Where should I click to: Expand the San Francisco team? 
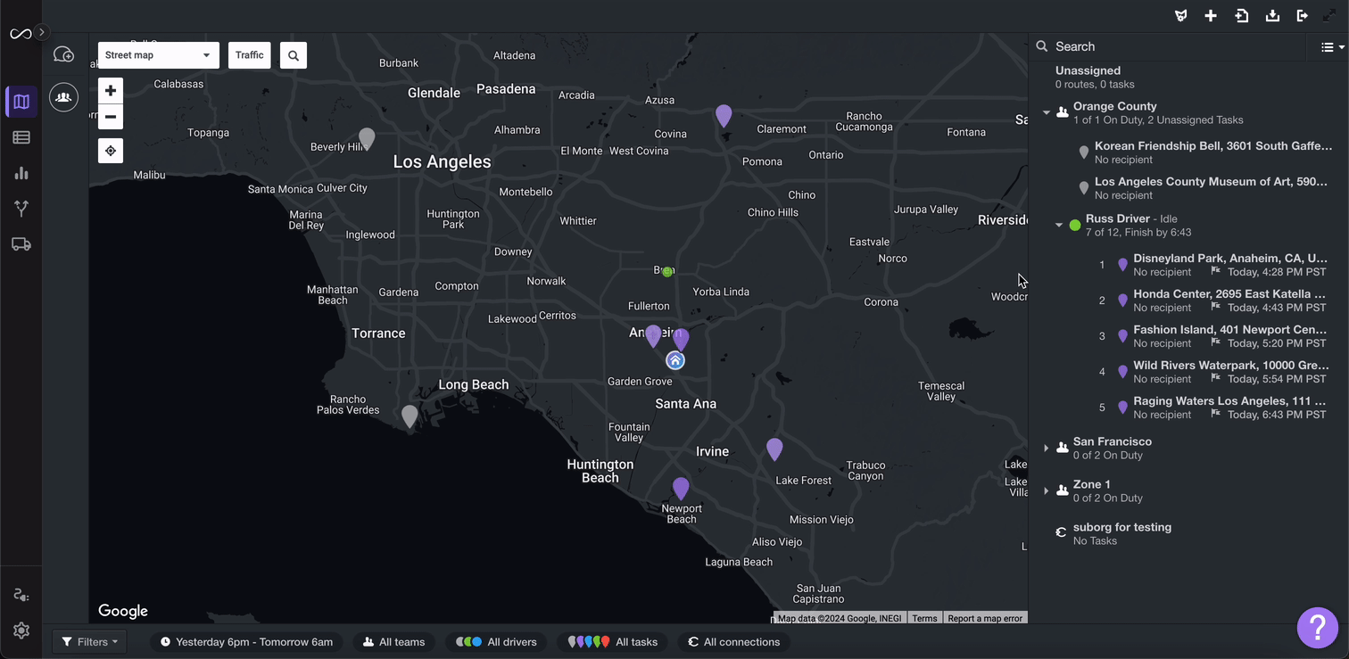1047,448
